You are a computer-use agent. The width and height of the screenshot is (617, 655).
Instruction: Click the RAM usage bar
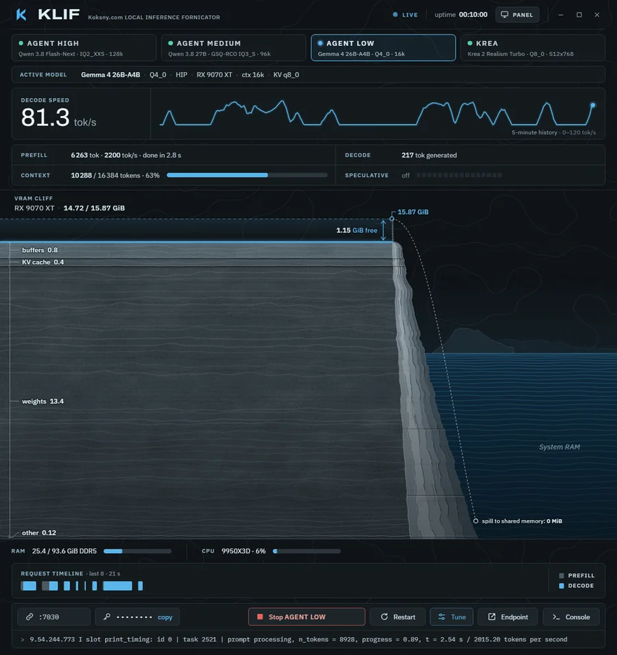pyautogui.click(x=138, y=551)
